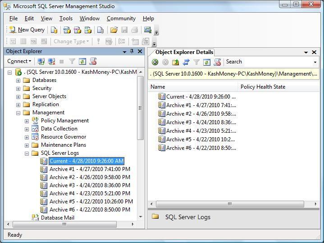Click the Details pane horizontal scrollbar

pyautogui.click(x=230, y=204)
